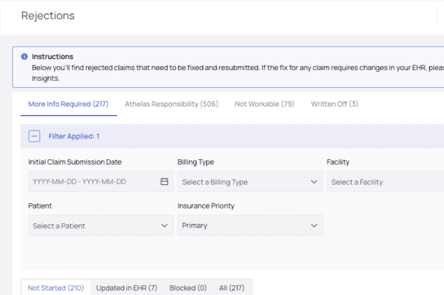The height and width of the screenshot is (295, 444).
Task: Select the Written Off tab
Action: (x=334, y=104)
